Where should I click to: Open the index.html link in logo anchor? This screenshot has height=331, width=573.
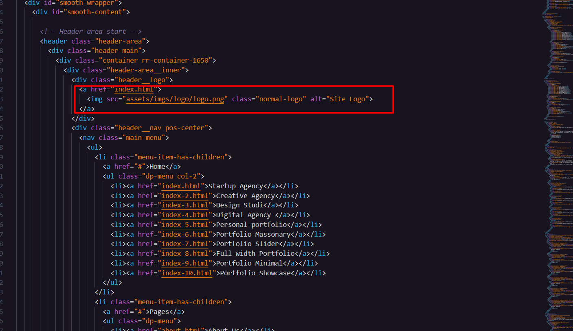tap(134, 89)
